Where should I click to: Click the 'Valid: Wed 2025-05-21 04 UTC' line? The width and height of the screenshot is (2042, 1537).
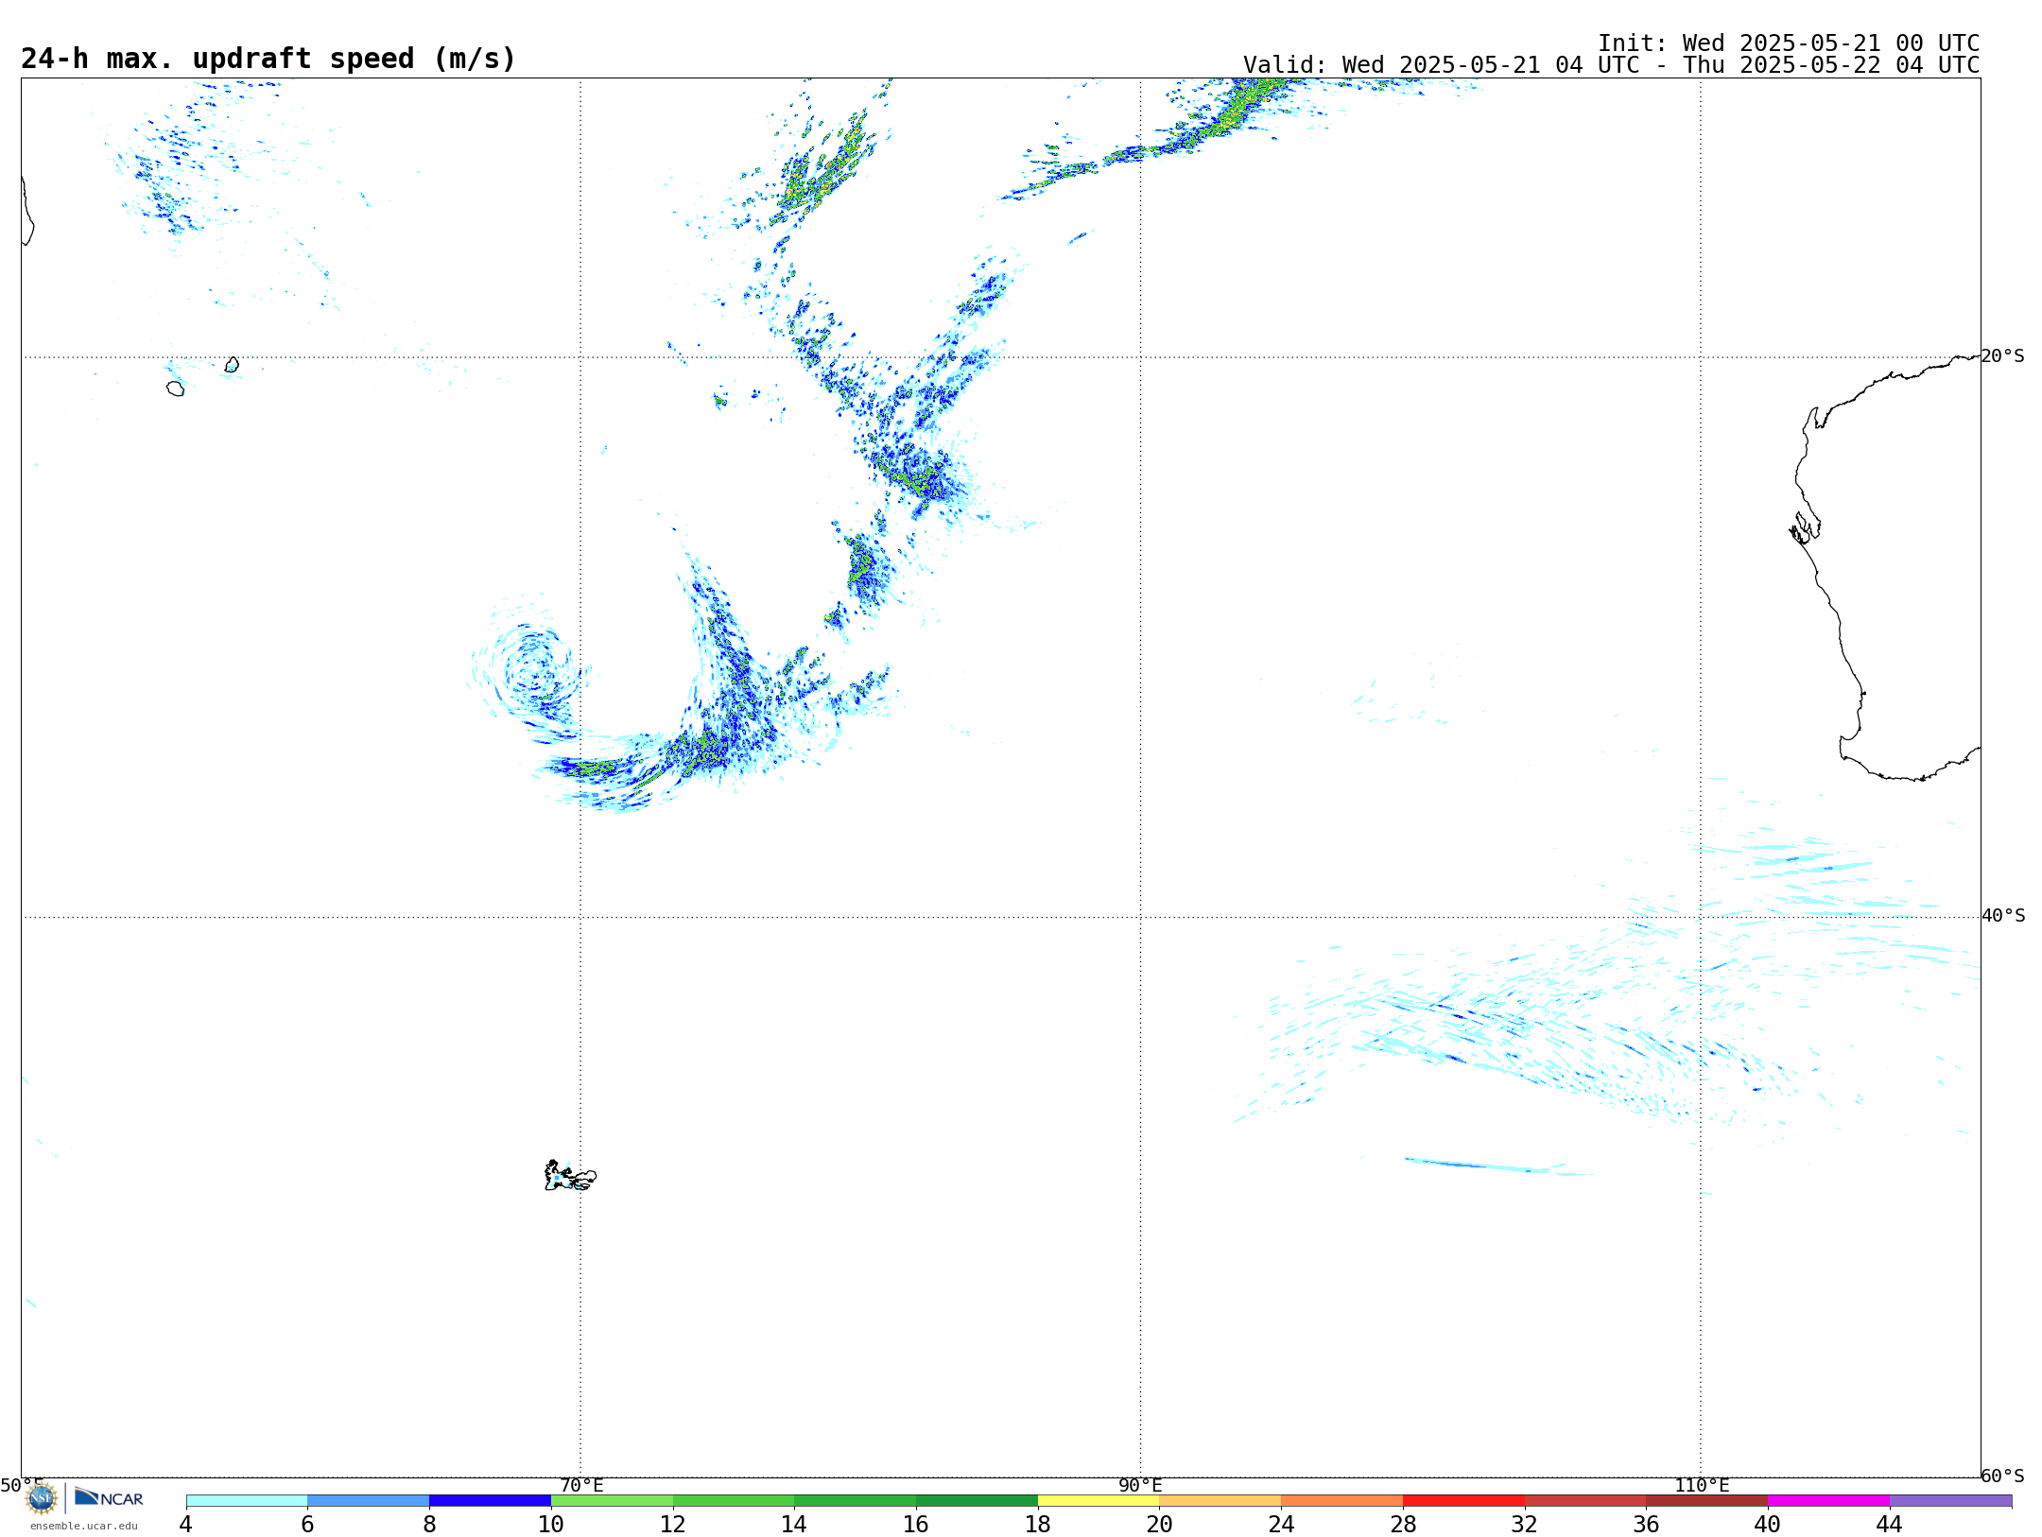(1612, 65)
